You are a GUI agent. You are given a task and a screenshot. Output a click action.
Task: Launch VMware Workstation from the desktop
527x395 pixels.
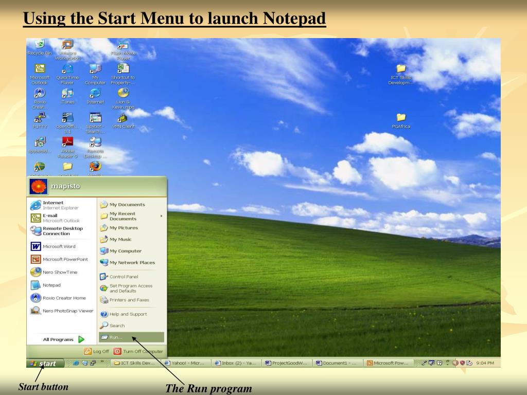[x=67, y=50]
